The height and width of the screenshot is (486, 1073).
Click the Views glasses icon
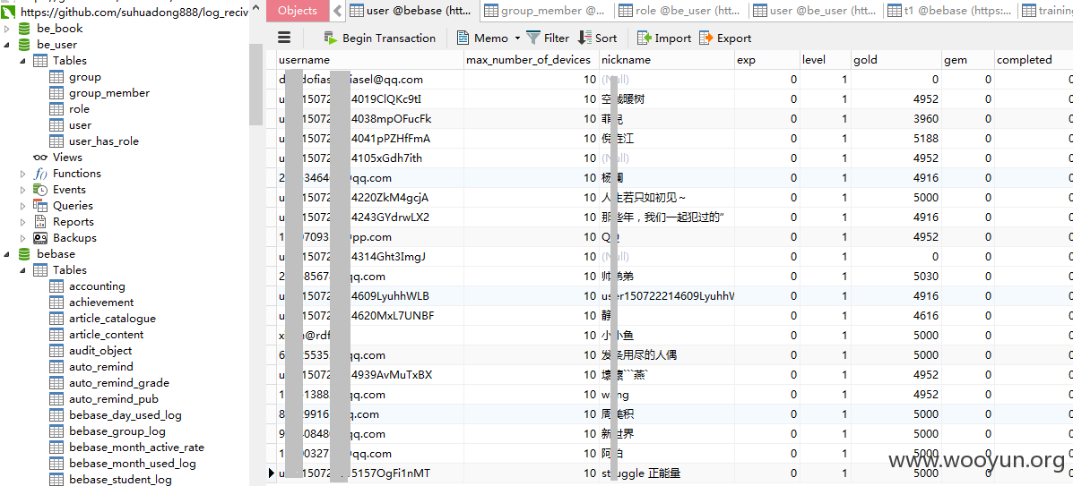[40, 158]
